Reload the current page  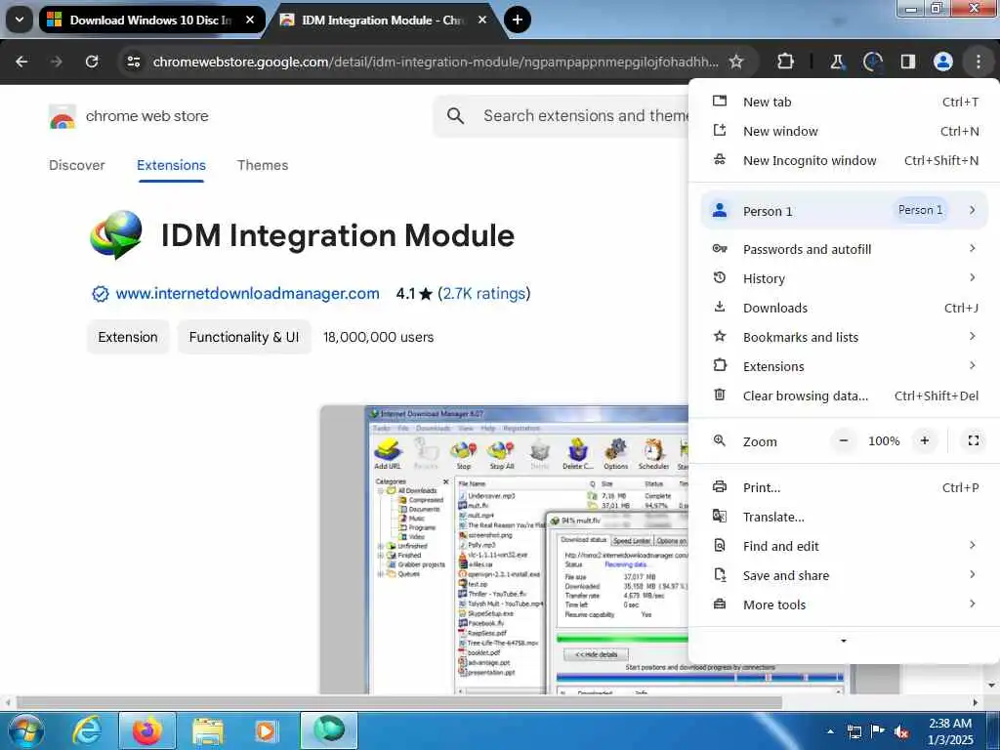coord(92,62)
